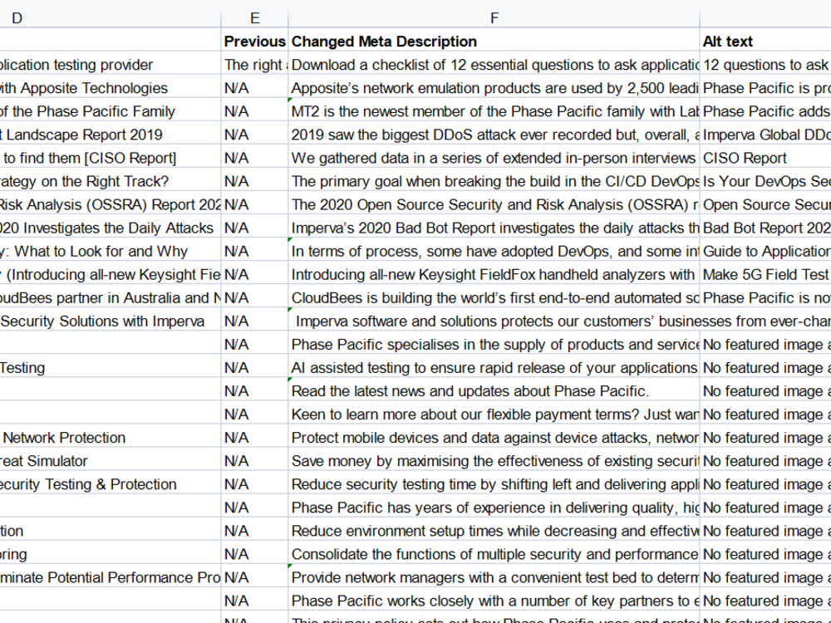831x623 pixels.
Task: Select cell 'Phase Pacific has years of experience'
Action: (x=494, y=508)
